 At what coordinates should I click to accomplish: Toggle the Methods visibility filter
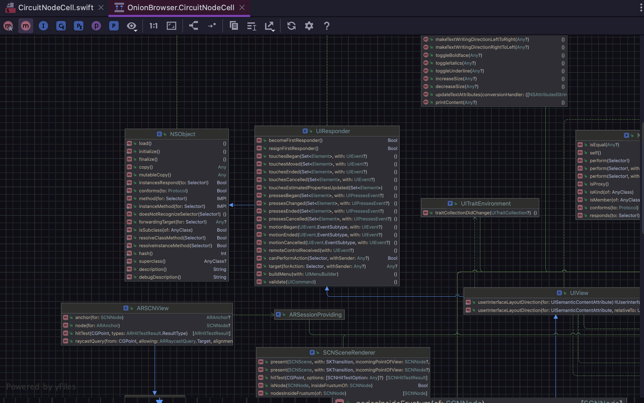(26, 26)
